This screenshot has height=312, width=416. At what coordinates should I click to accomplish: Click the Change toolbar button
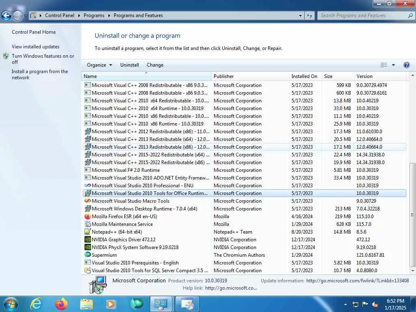(x=155, y=65)
